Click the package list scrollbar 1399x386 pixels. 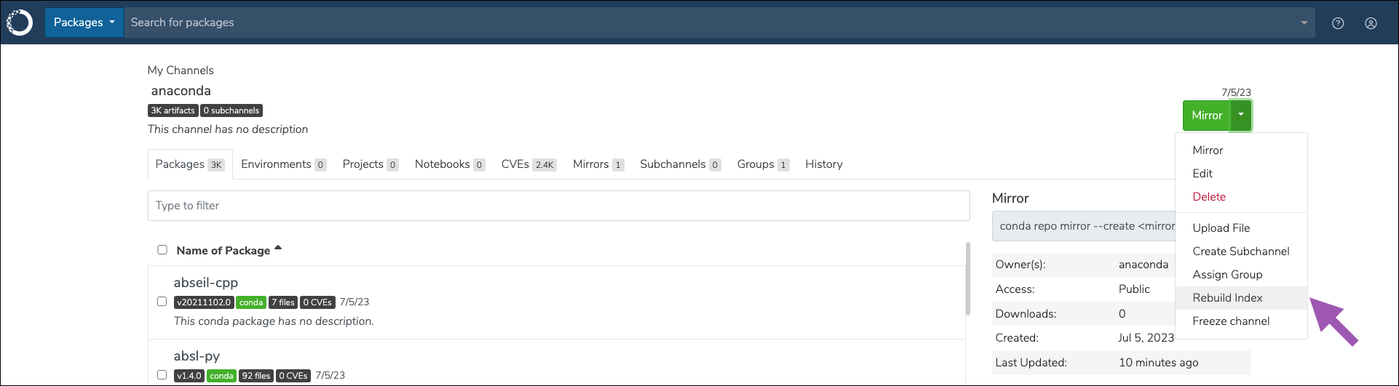(x=967, y=278)
